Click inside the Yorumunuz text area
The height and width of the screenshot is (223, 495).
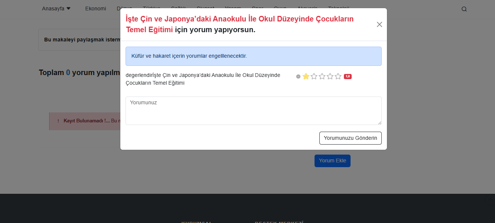click(253, 111)
